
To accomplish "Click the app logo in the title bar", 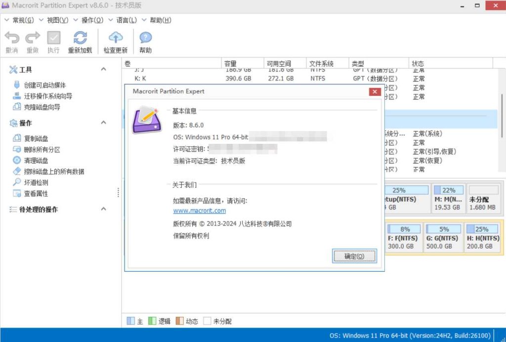I will [5, 5].
